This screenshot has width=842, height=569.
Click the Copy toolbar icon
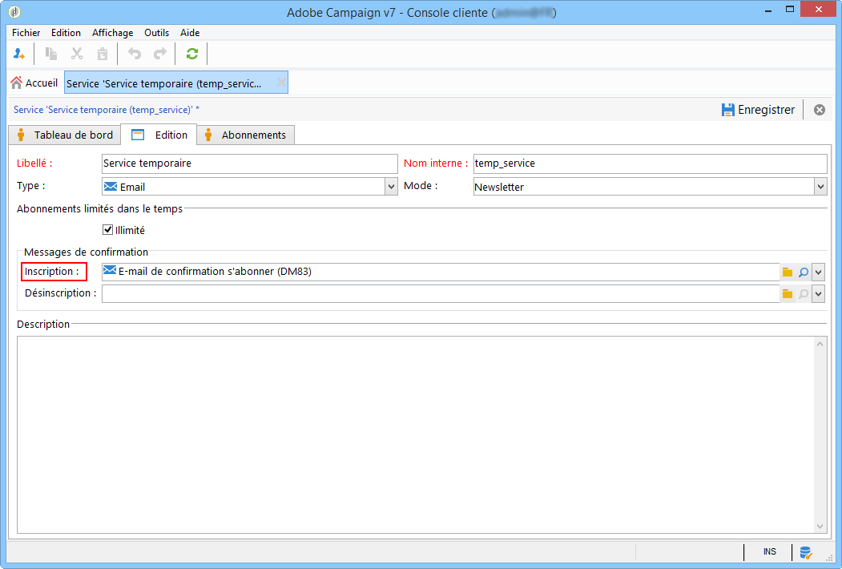[x=51, y=54]
